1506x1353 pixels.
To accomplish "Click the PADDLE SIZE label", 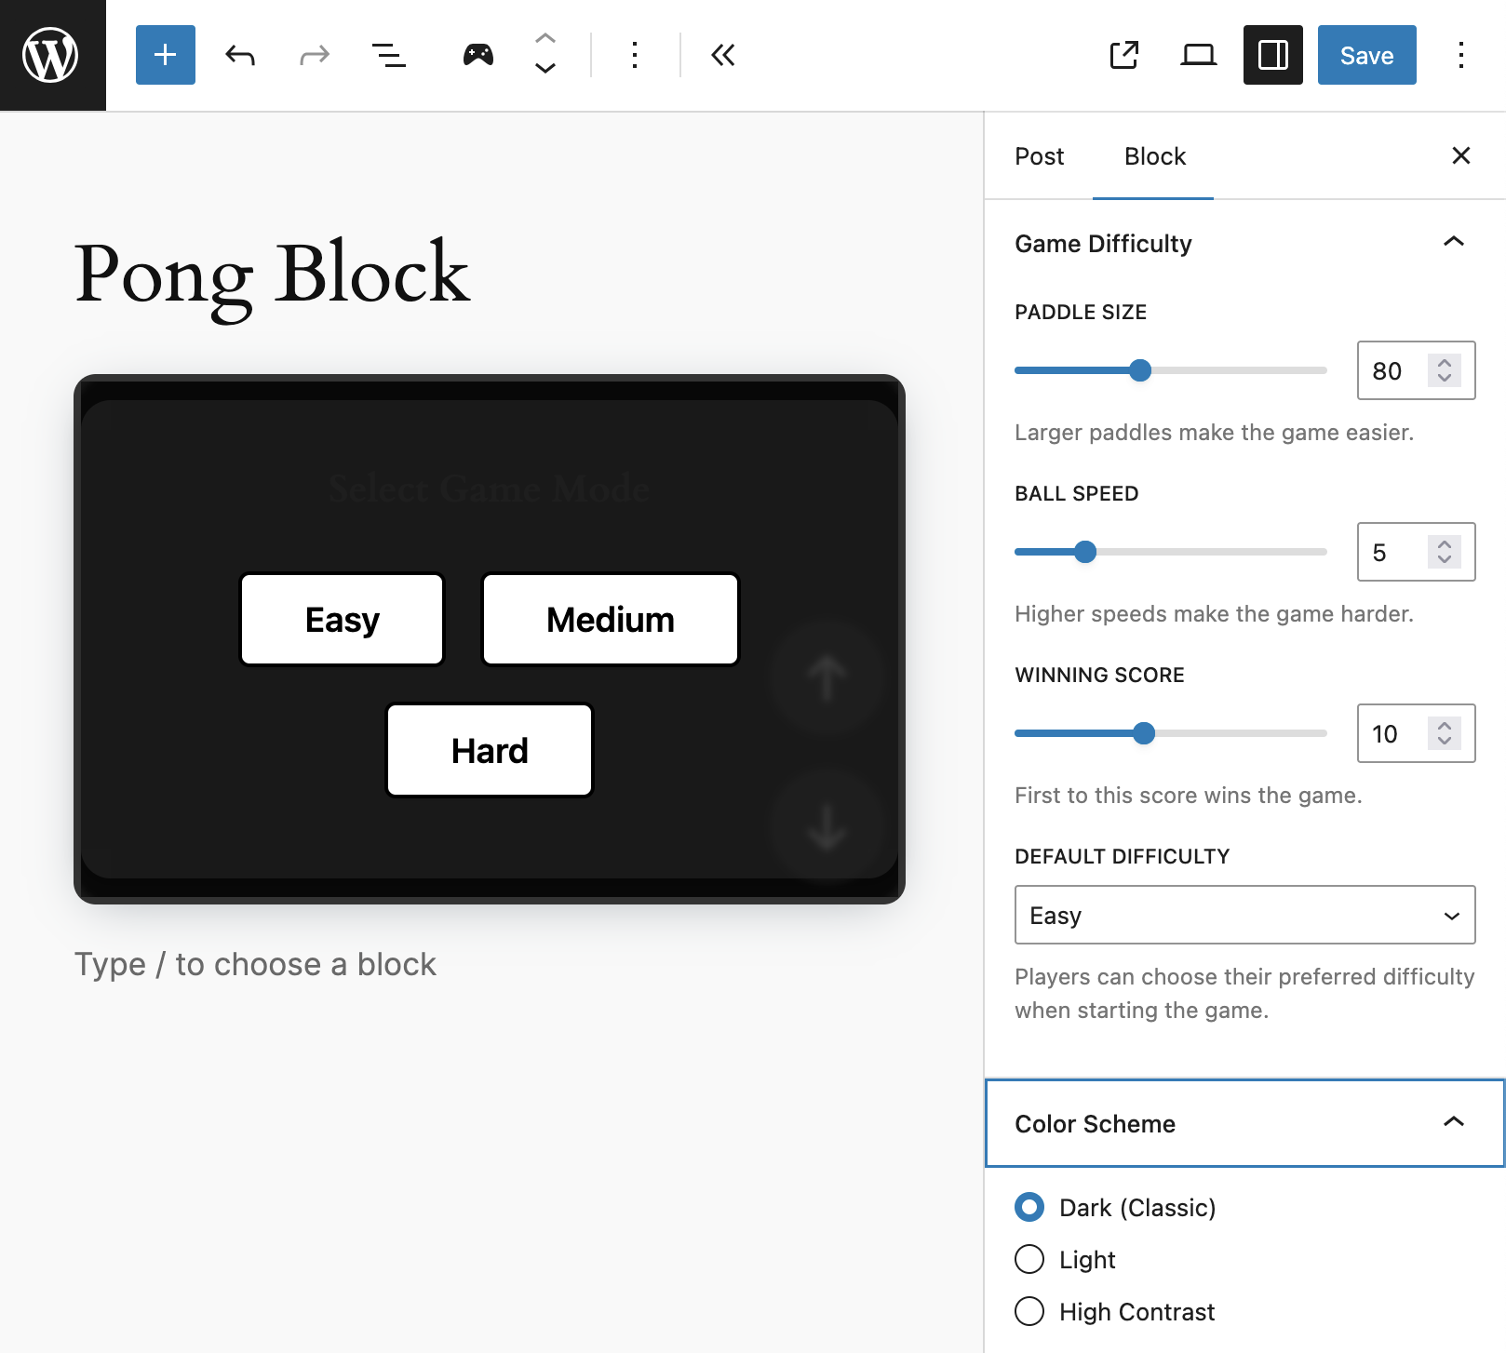I will pyautogui.click(x=1081, y=313).
